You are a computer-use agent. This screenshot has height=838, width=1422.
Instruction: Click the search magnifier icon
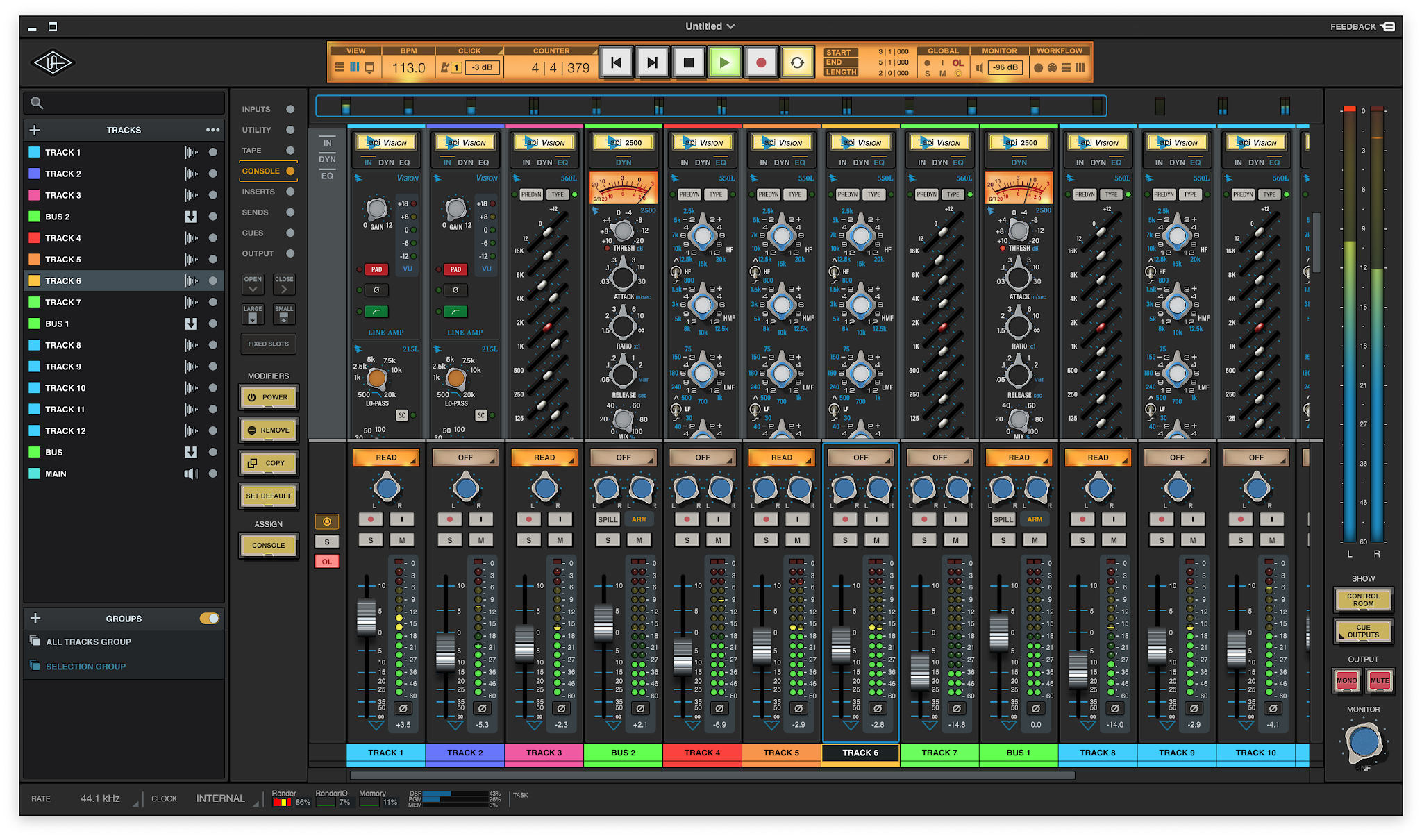click(x=37, y=103)
